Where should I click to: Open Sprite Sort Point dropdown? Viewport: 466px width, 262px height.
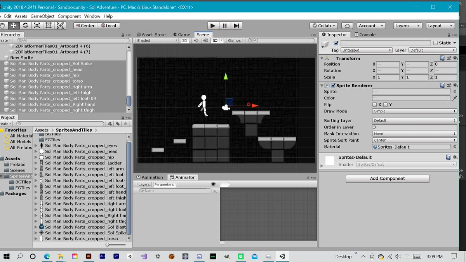[414, 141]
